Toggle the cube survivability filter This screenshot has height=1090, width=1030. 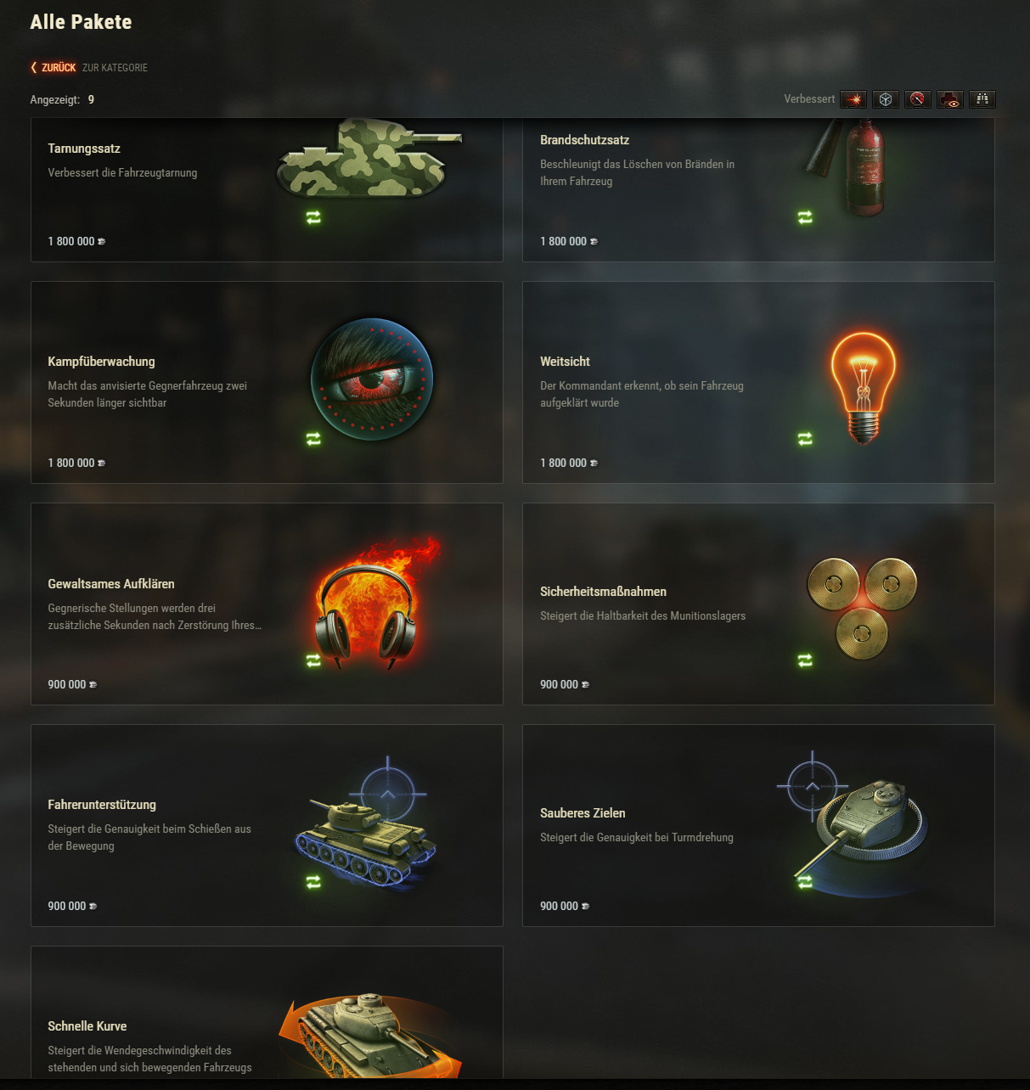pyautogui.click(x=886, y=99)
